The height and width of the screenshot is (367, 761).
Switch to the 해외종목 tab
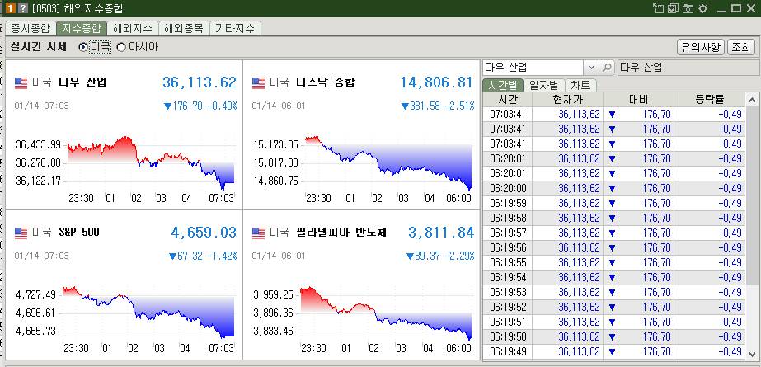click(x=184, y=28)
